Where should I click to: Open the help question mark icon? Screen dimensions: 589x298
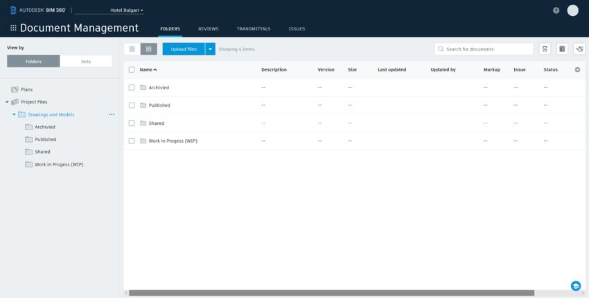pyautogui.click(x=556, y=10)
